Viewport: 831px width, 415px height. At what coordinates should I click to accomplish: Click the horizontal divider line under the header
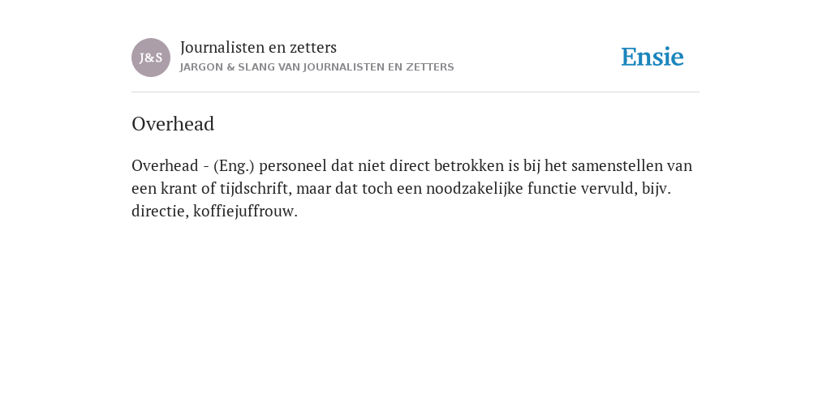pos(415,92)
